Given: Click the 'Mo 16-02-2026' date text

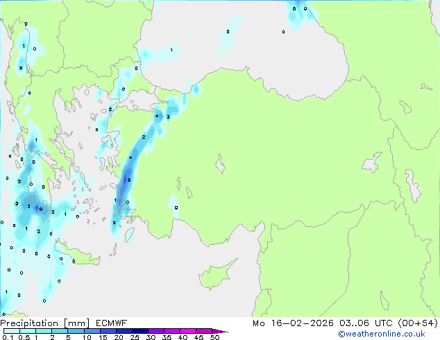Looking at the screenshot, I should pyautogui.click(x=293, y=323).
